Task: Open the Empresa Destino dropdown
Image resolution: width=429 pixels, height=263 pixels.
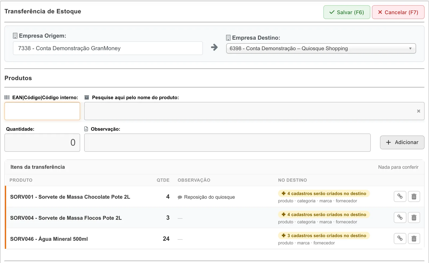Action: click(321, 49)
